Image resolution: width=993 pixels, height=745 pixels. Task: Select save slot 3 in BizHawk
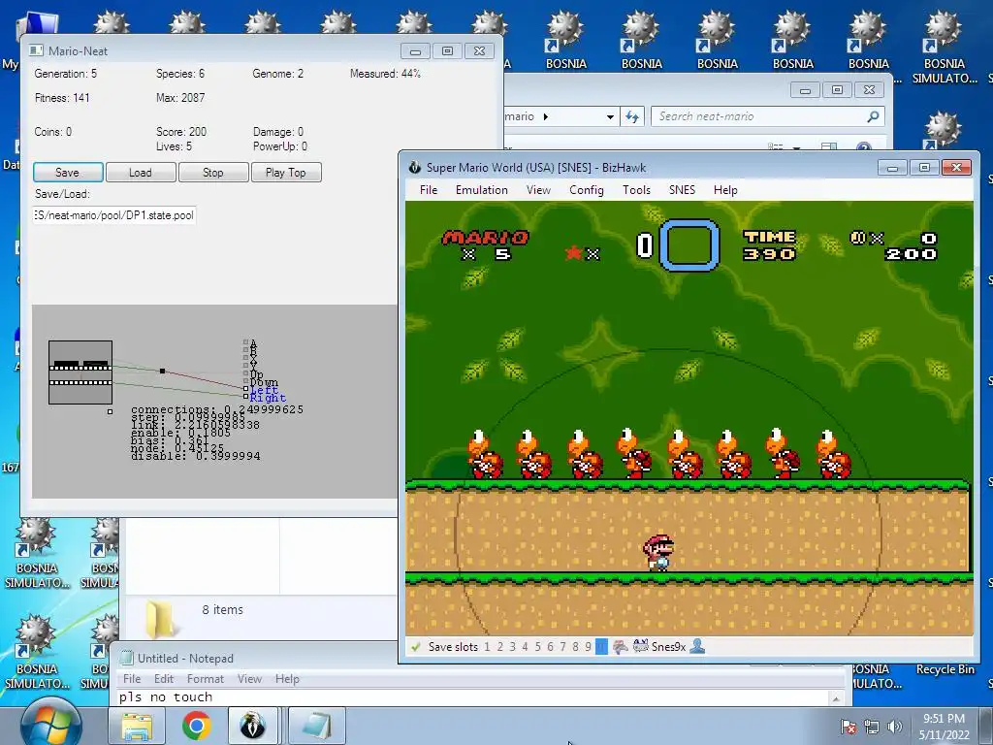tap(512, 647)
